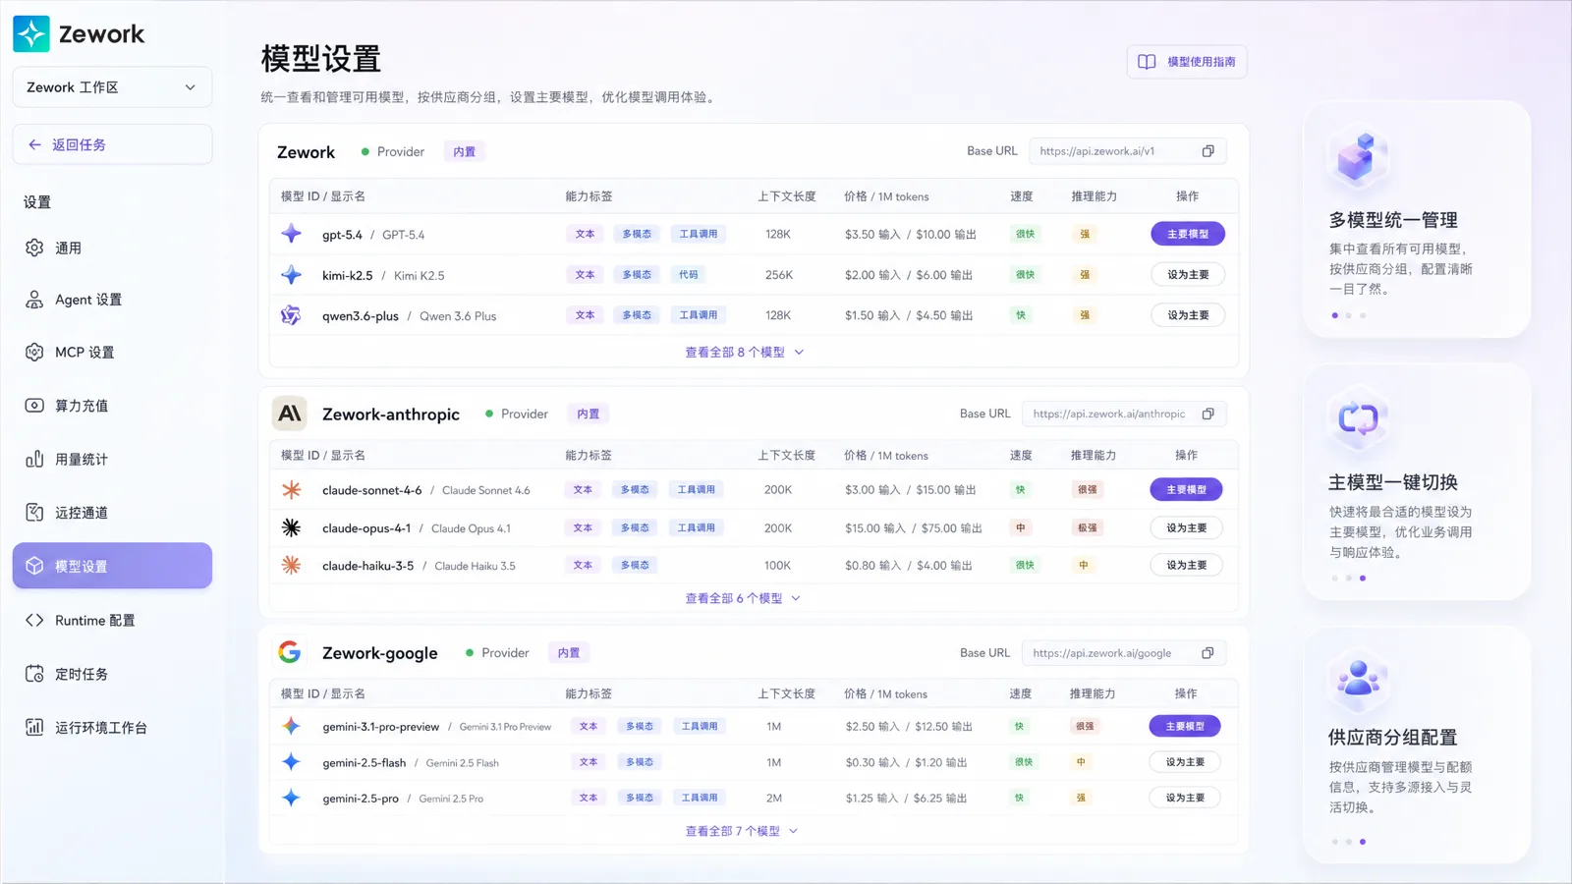Click the 远控通道 icon
This screenshot has width=1572, height=884.
(34, 513)
